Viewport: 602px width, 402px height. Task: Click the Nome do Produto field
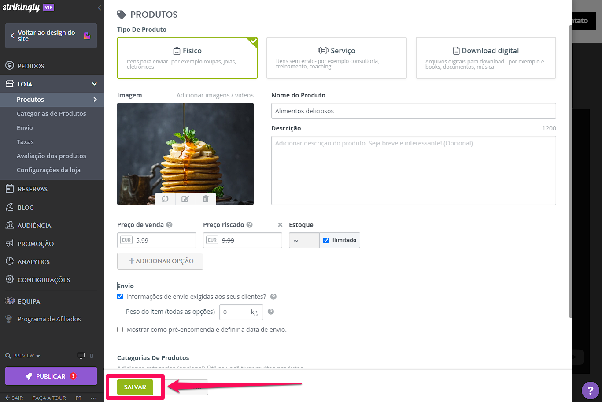point(414,111)
